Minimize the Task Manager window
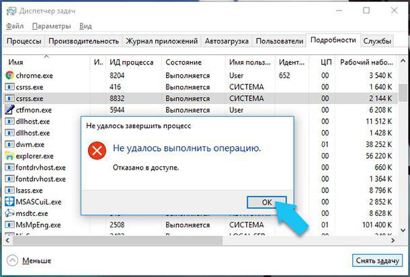 [339, 11]
